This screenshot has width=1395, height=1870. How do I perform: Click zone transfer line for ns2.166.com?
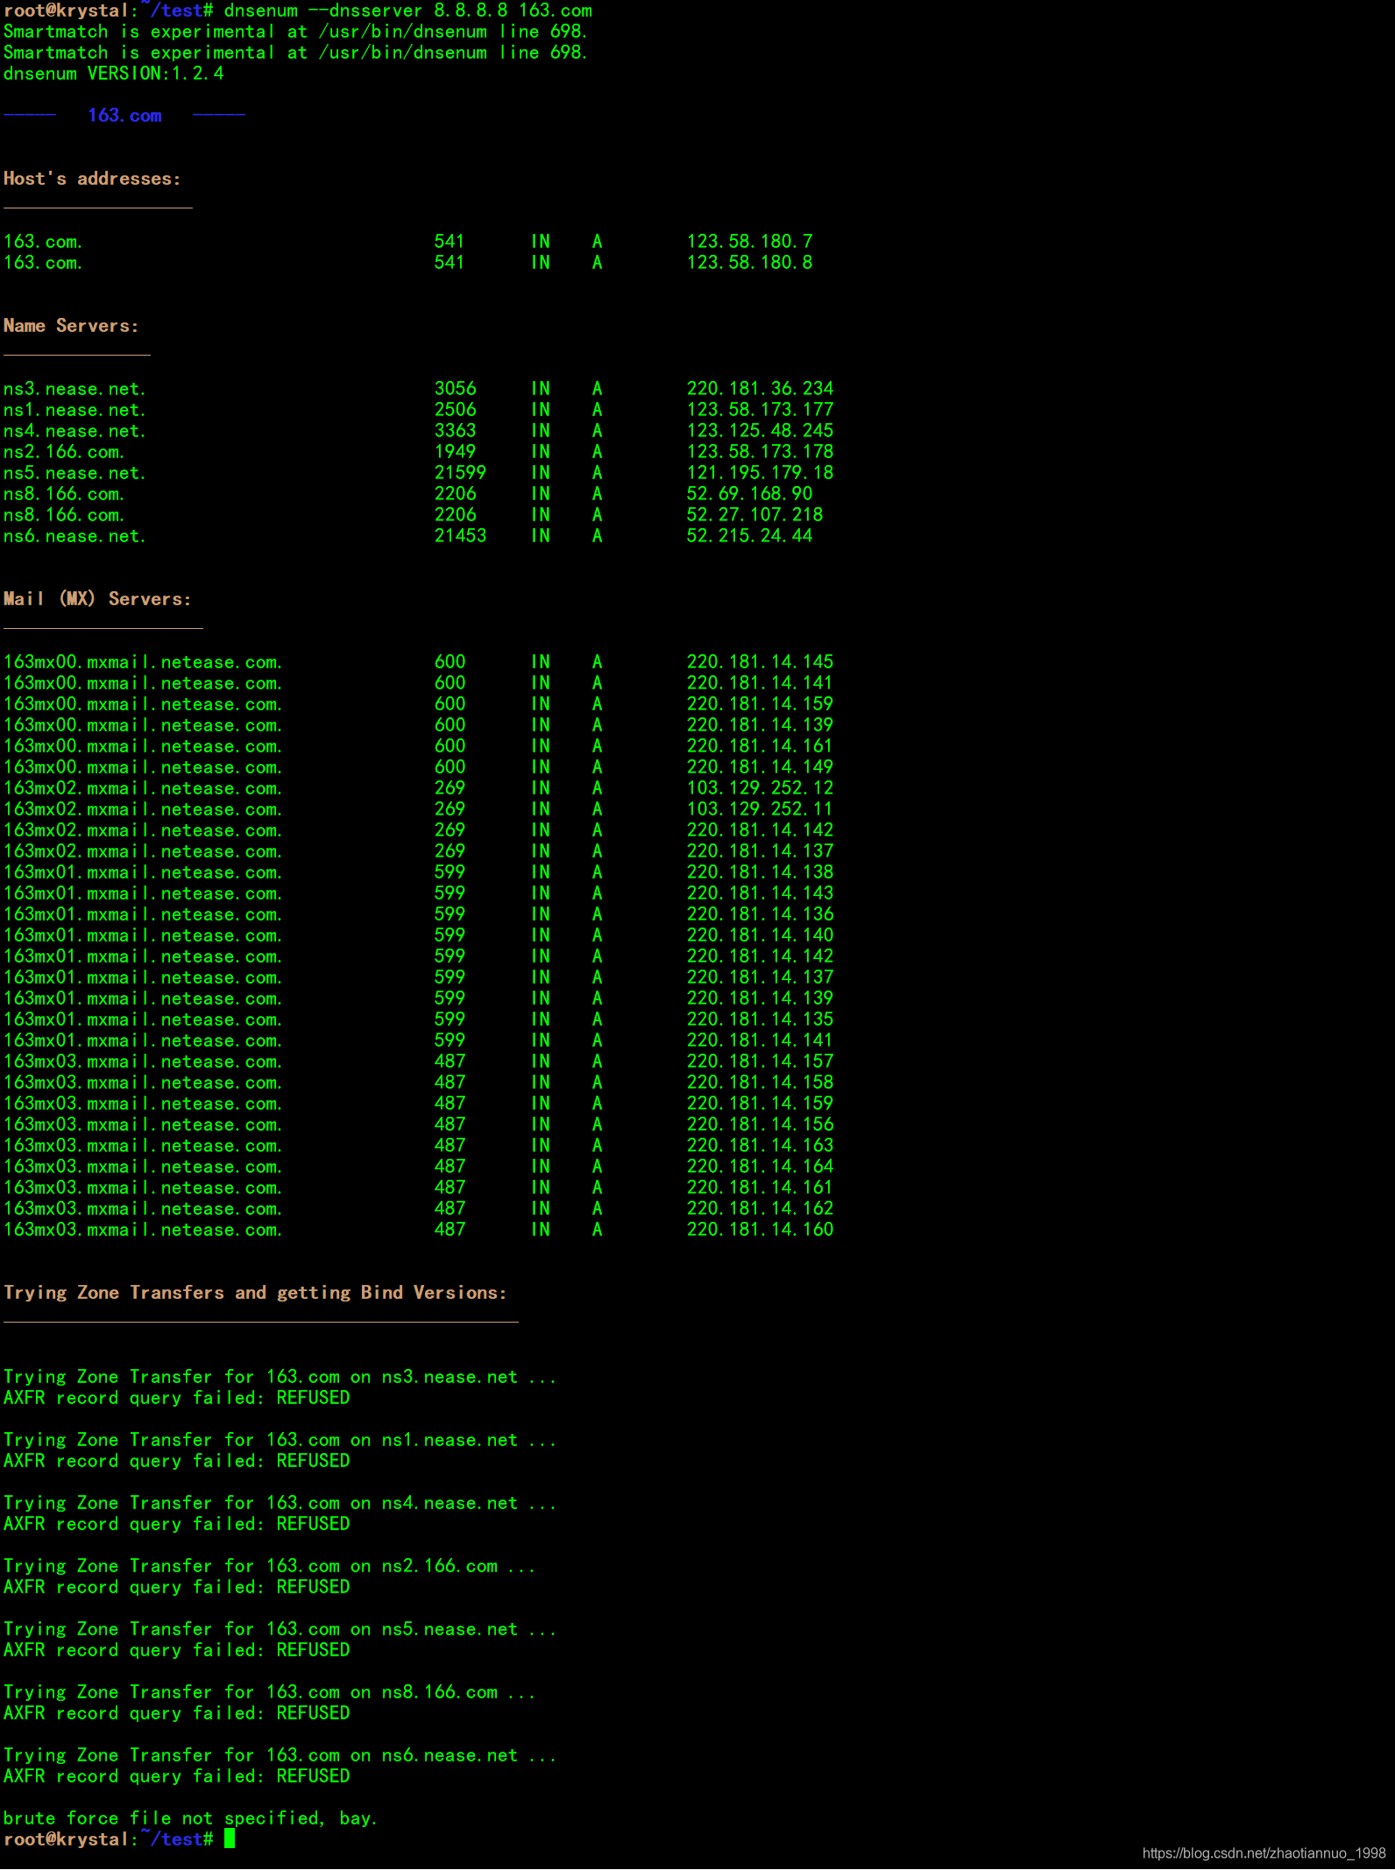coord(269,1566)
